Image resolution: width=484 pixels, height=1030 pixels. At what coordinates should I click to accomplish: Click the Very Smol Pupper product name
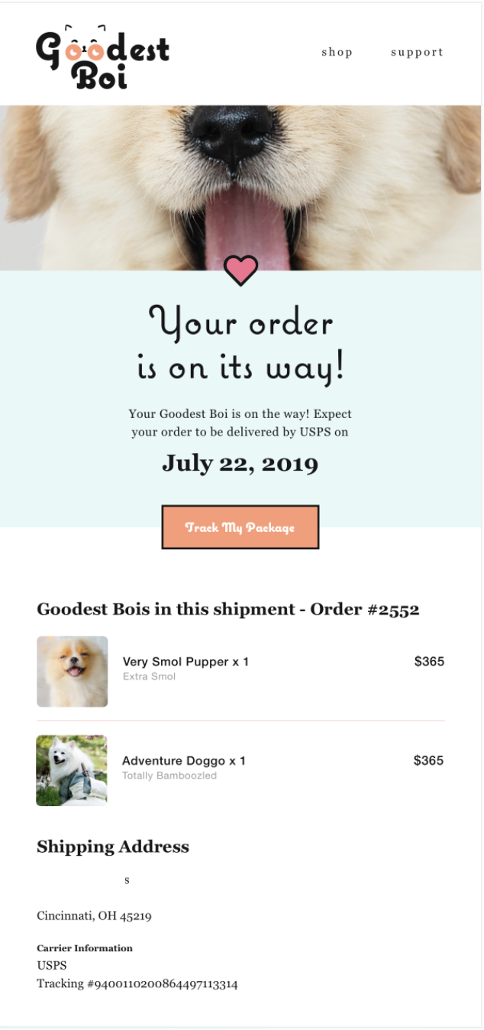[x=186, y=662]
